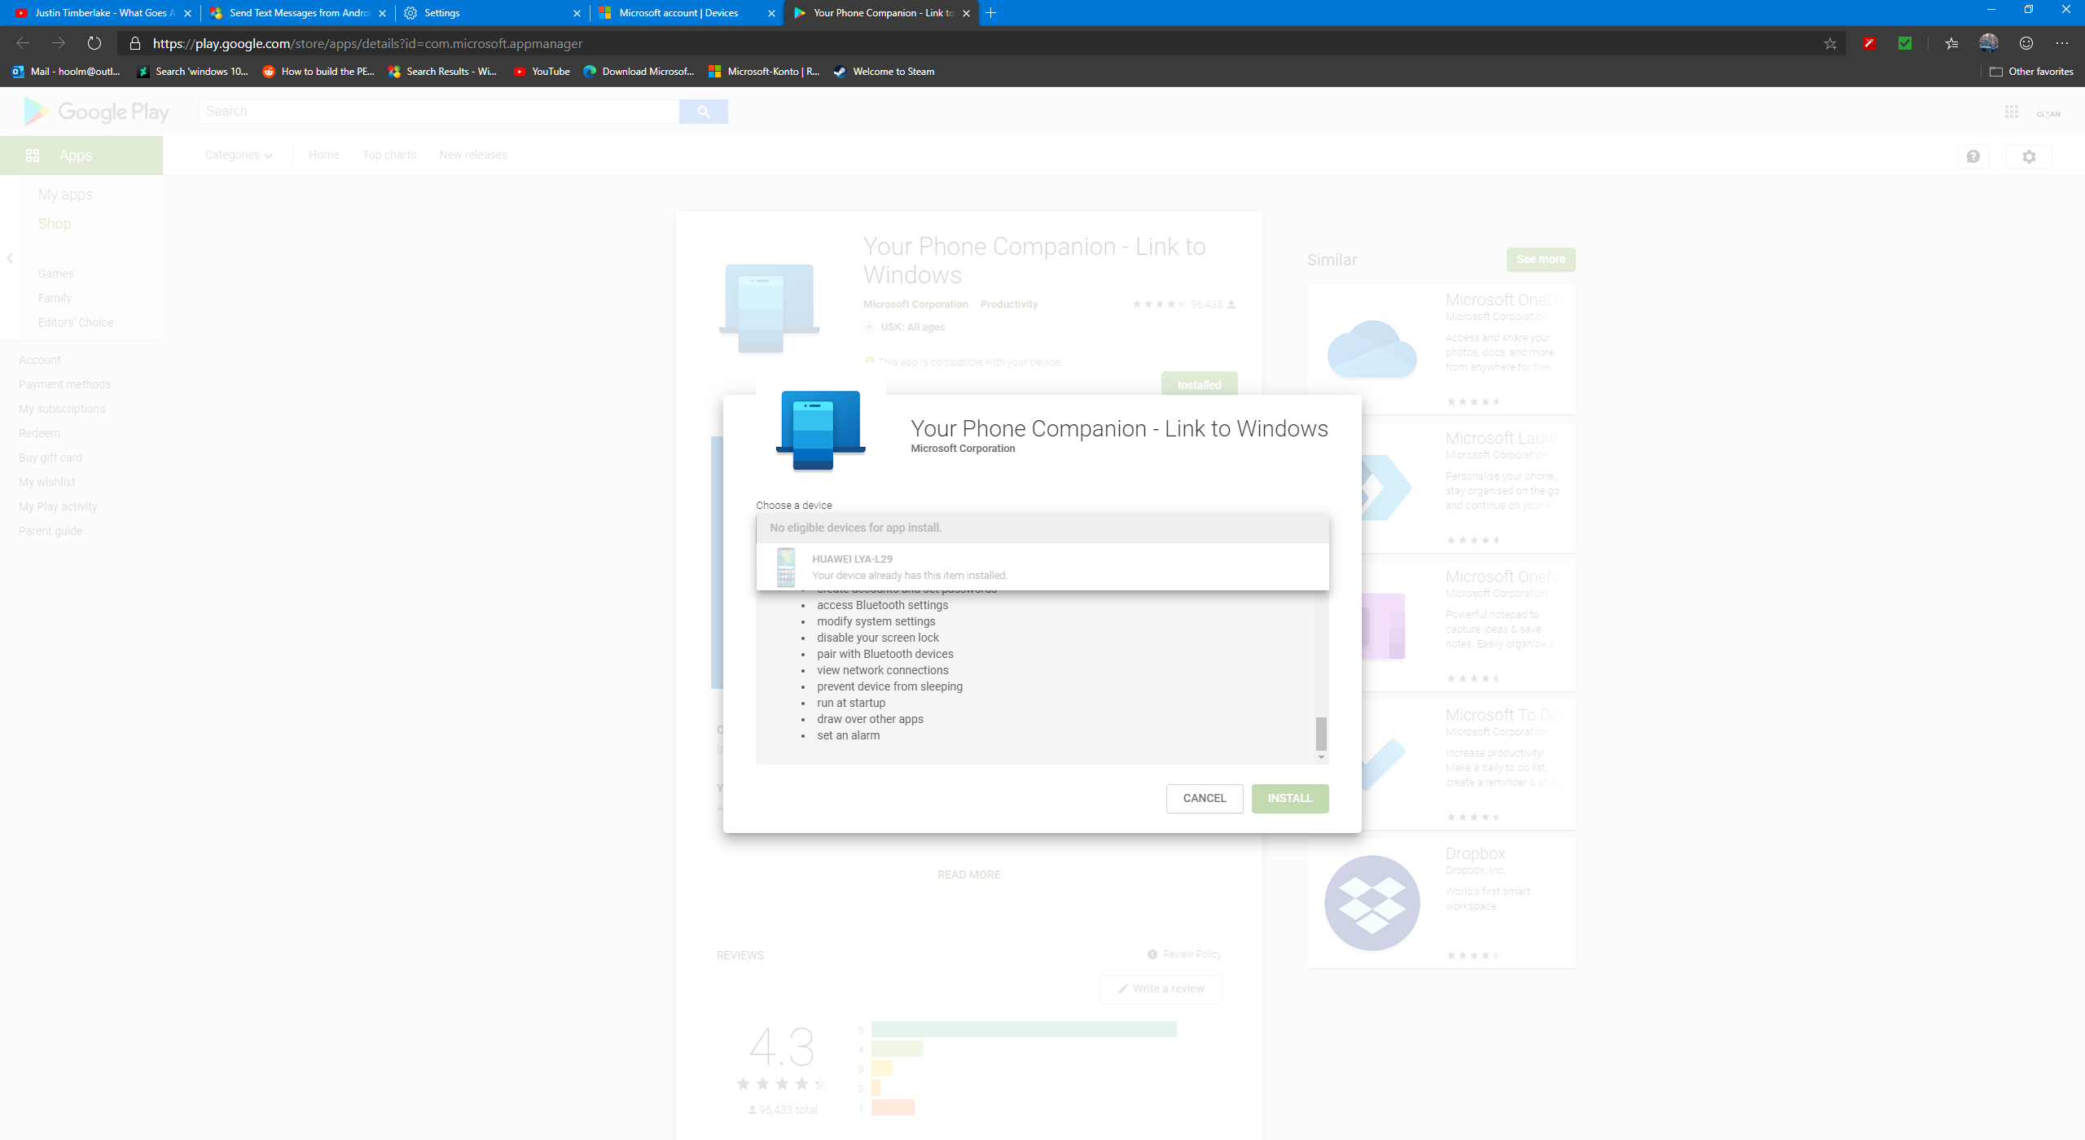Open Parent guide in sidebar
This screenshot has width=2085, height=1140.
pyautogui.click(x=50, y=531)
